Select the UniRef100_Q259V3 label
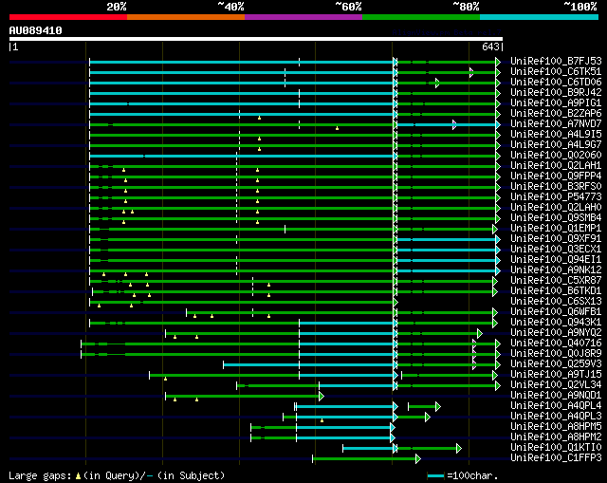 556,364
